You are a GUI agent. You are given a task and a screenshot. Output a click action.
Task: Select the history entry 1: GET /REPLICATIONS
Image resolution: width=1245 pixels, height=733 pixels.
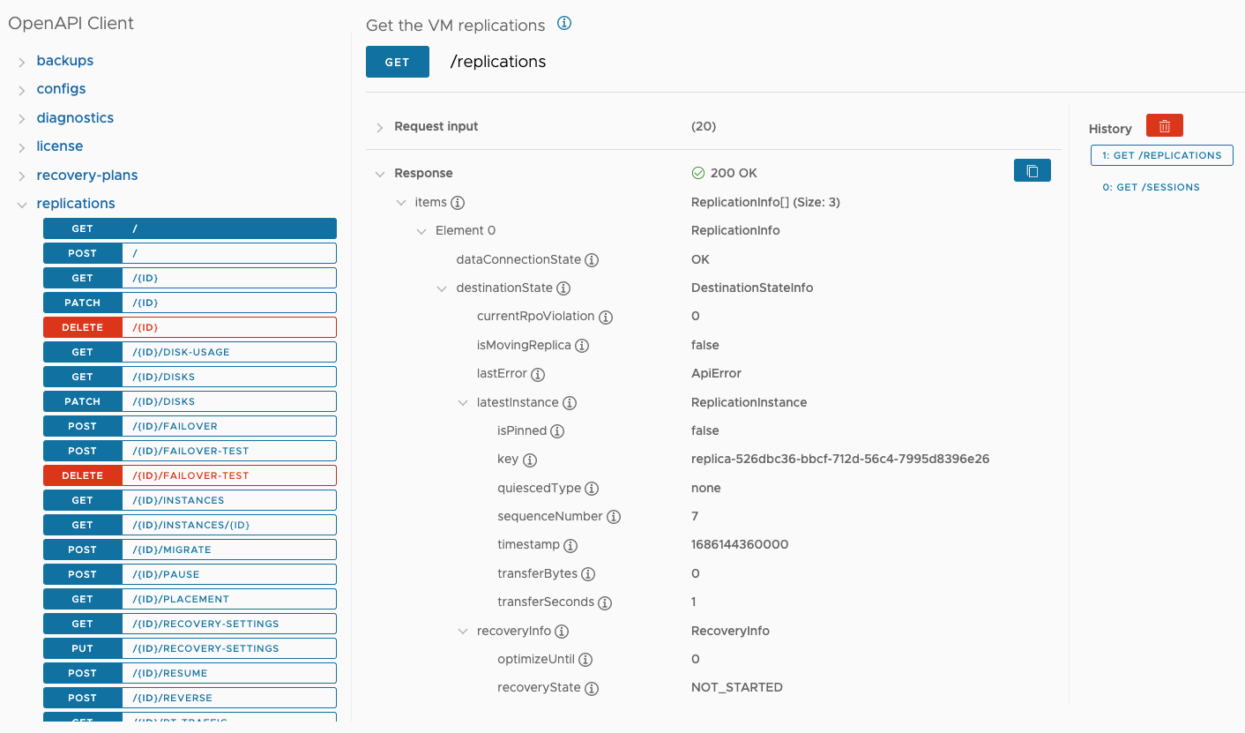(x=1161, y=155)
